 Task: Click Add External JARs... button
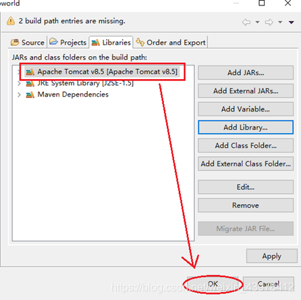click(x=246, y=91)
